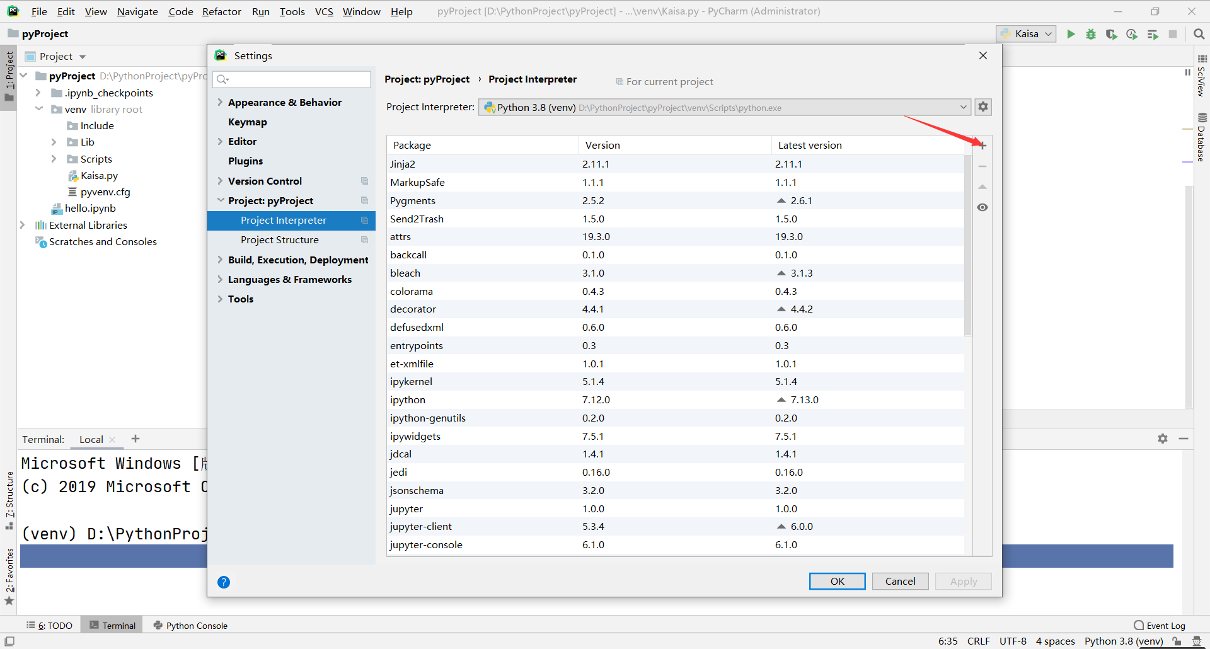Open the SciView side panel

tap(1201, 76)
